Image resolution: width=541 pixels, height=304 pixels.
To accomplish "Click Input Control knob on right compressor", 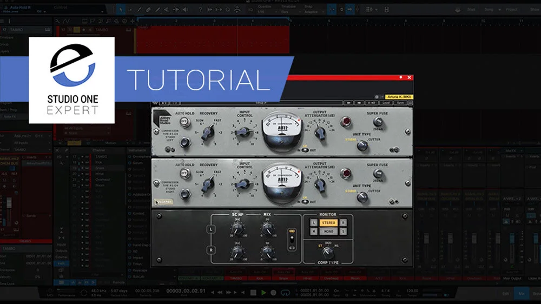I will pyautogui.click(x=243, y=183).
